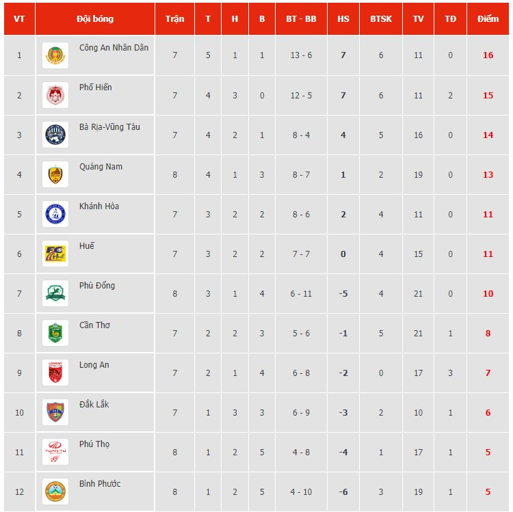Click the Khánh Hòa team logo
This screenshot has height=512, width=513.
tap(55, 214)
